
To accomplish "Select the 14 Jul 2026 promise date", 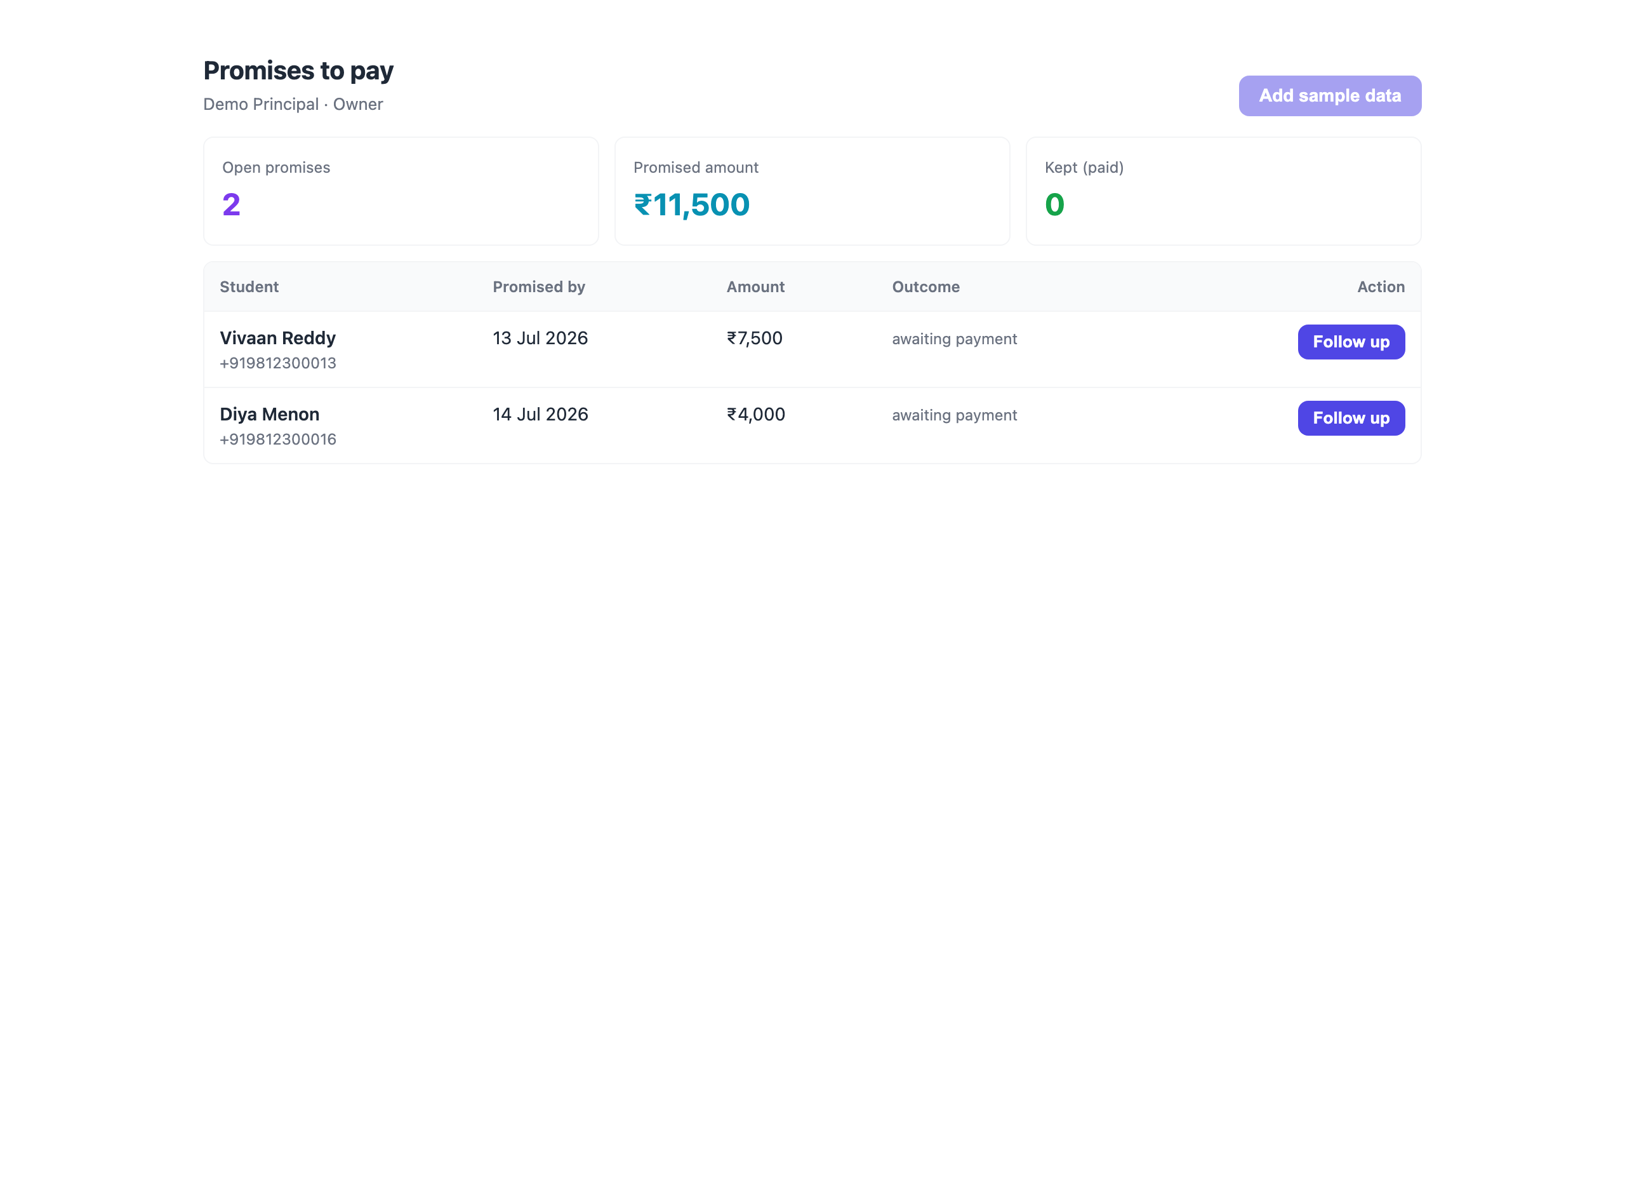I will (540, 413).
